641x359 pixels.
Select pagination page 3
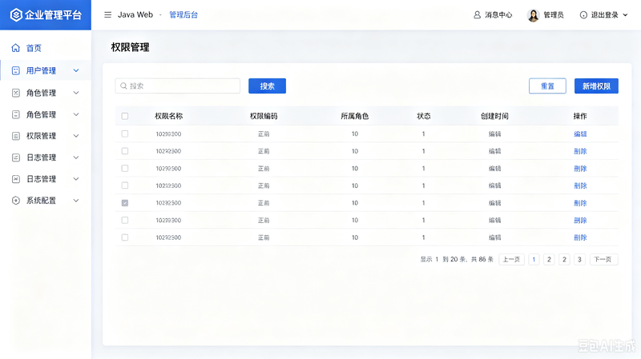pos(579,260)
